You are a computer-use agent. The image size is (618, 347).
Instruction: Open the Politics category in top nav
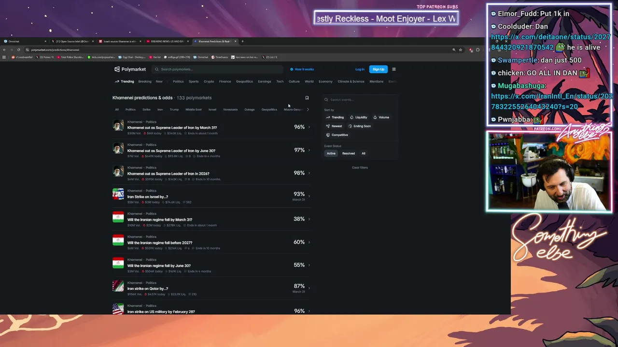point(178,81)
